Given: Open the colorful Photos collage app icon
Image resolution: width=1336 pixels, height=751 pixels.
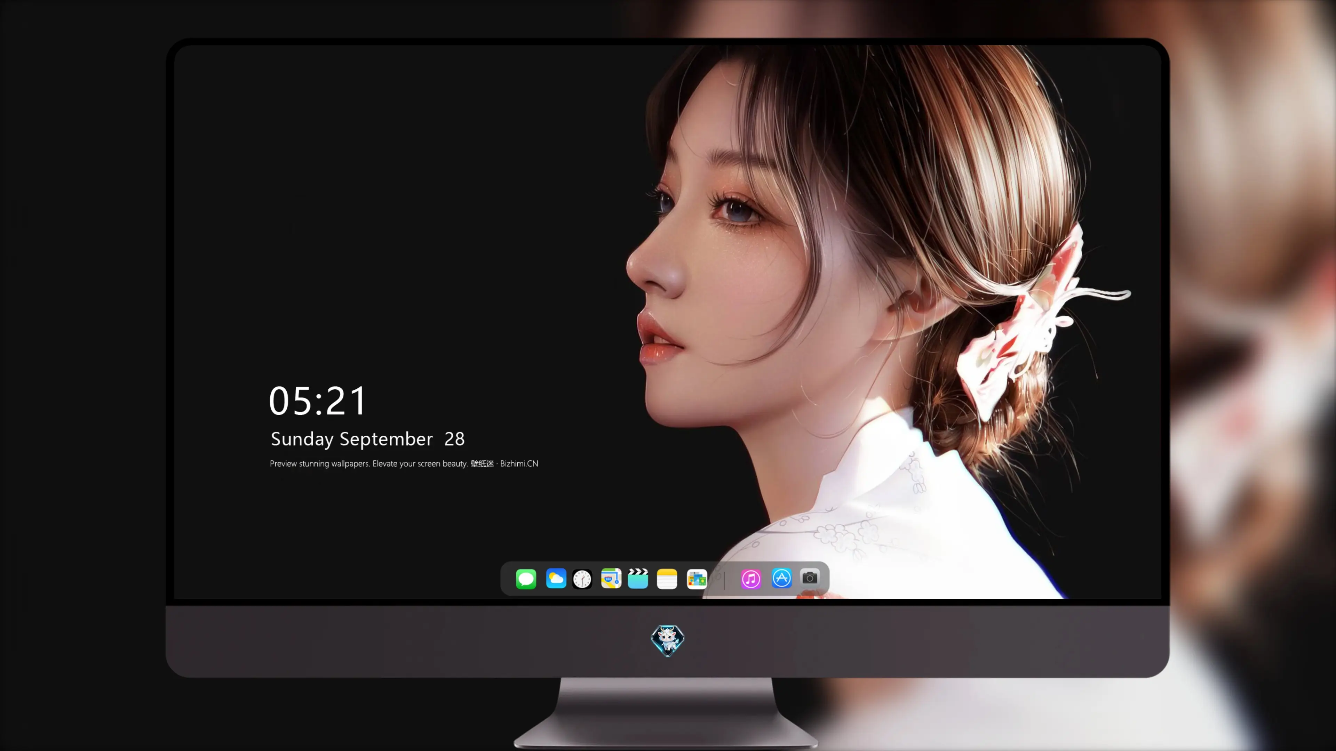Looking at the screenshot, I should (697, 579).
